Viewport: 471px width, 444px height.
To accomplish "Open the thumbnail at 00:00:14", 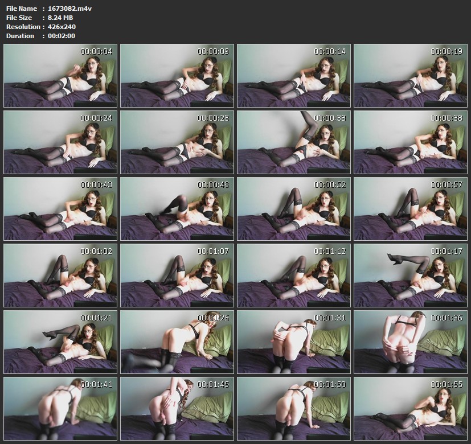I will [x=294, y=76].
